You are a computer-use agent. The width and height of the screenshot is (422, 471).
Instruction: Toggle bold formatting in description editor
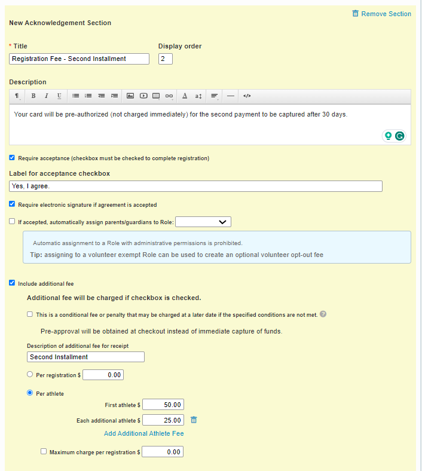(33, 96)
